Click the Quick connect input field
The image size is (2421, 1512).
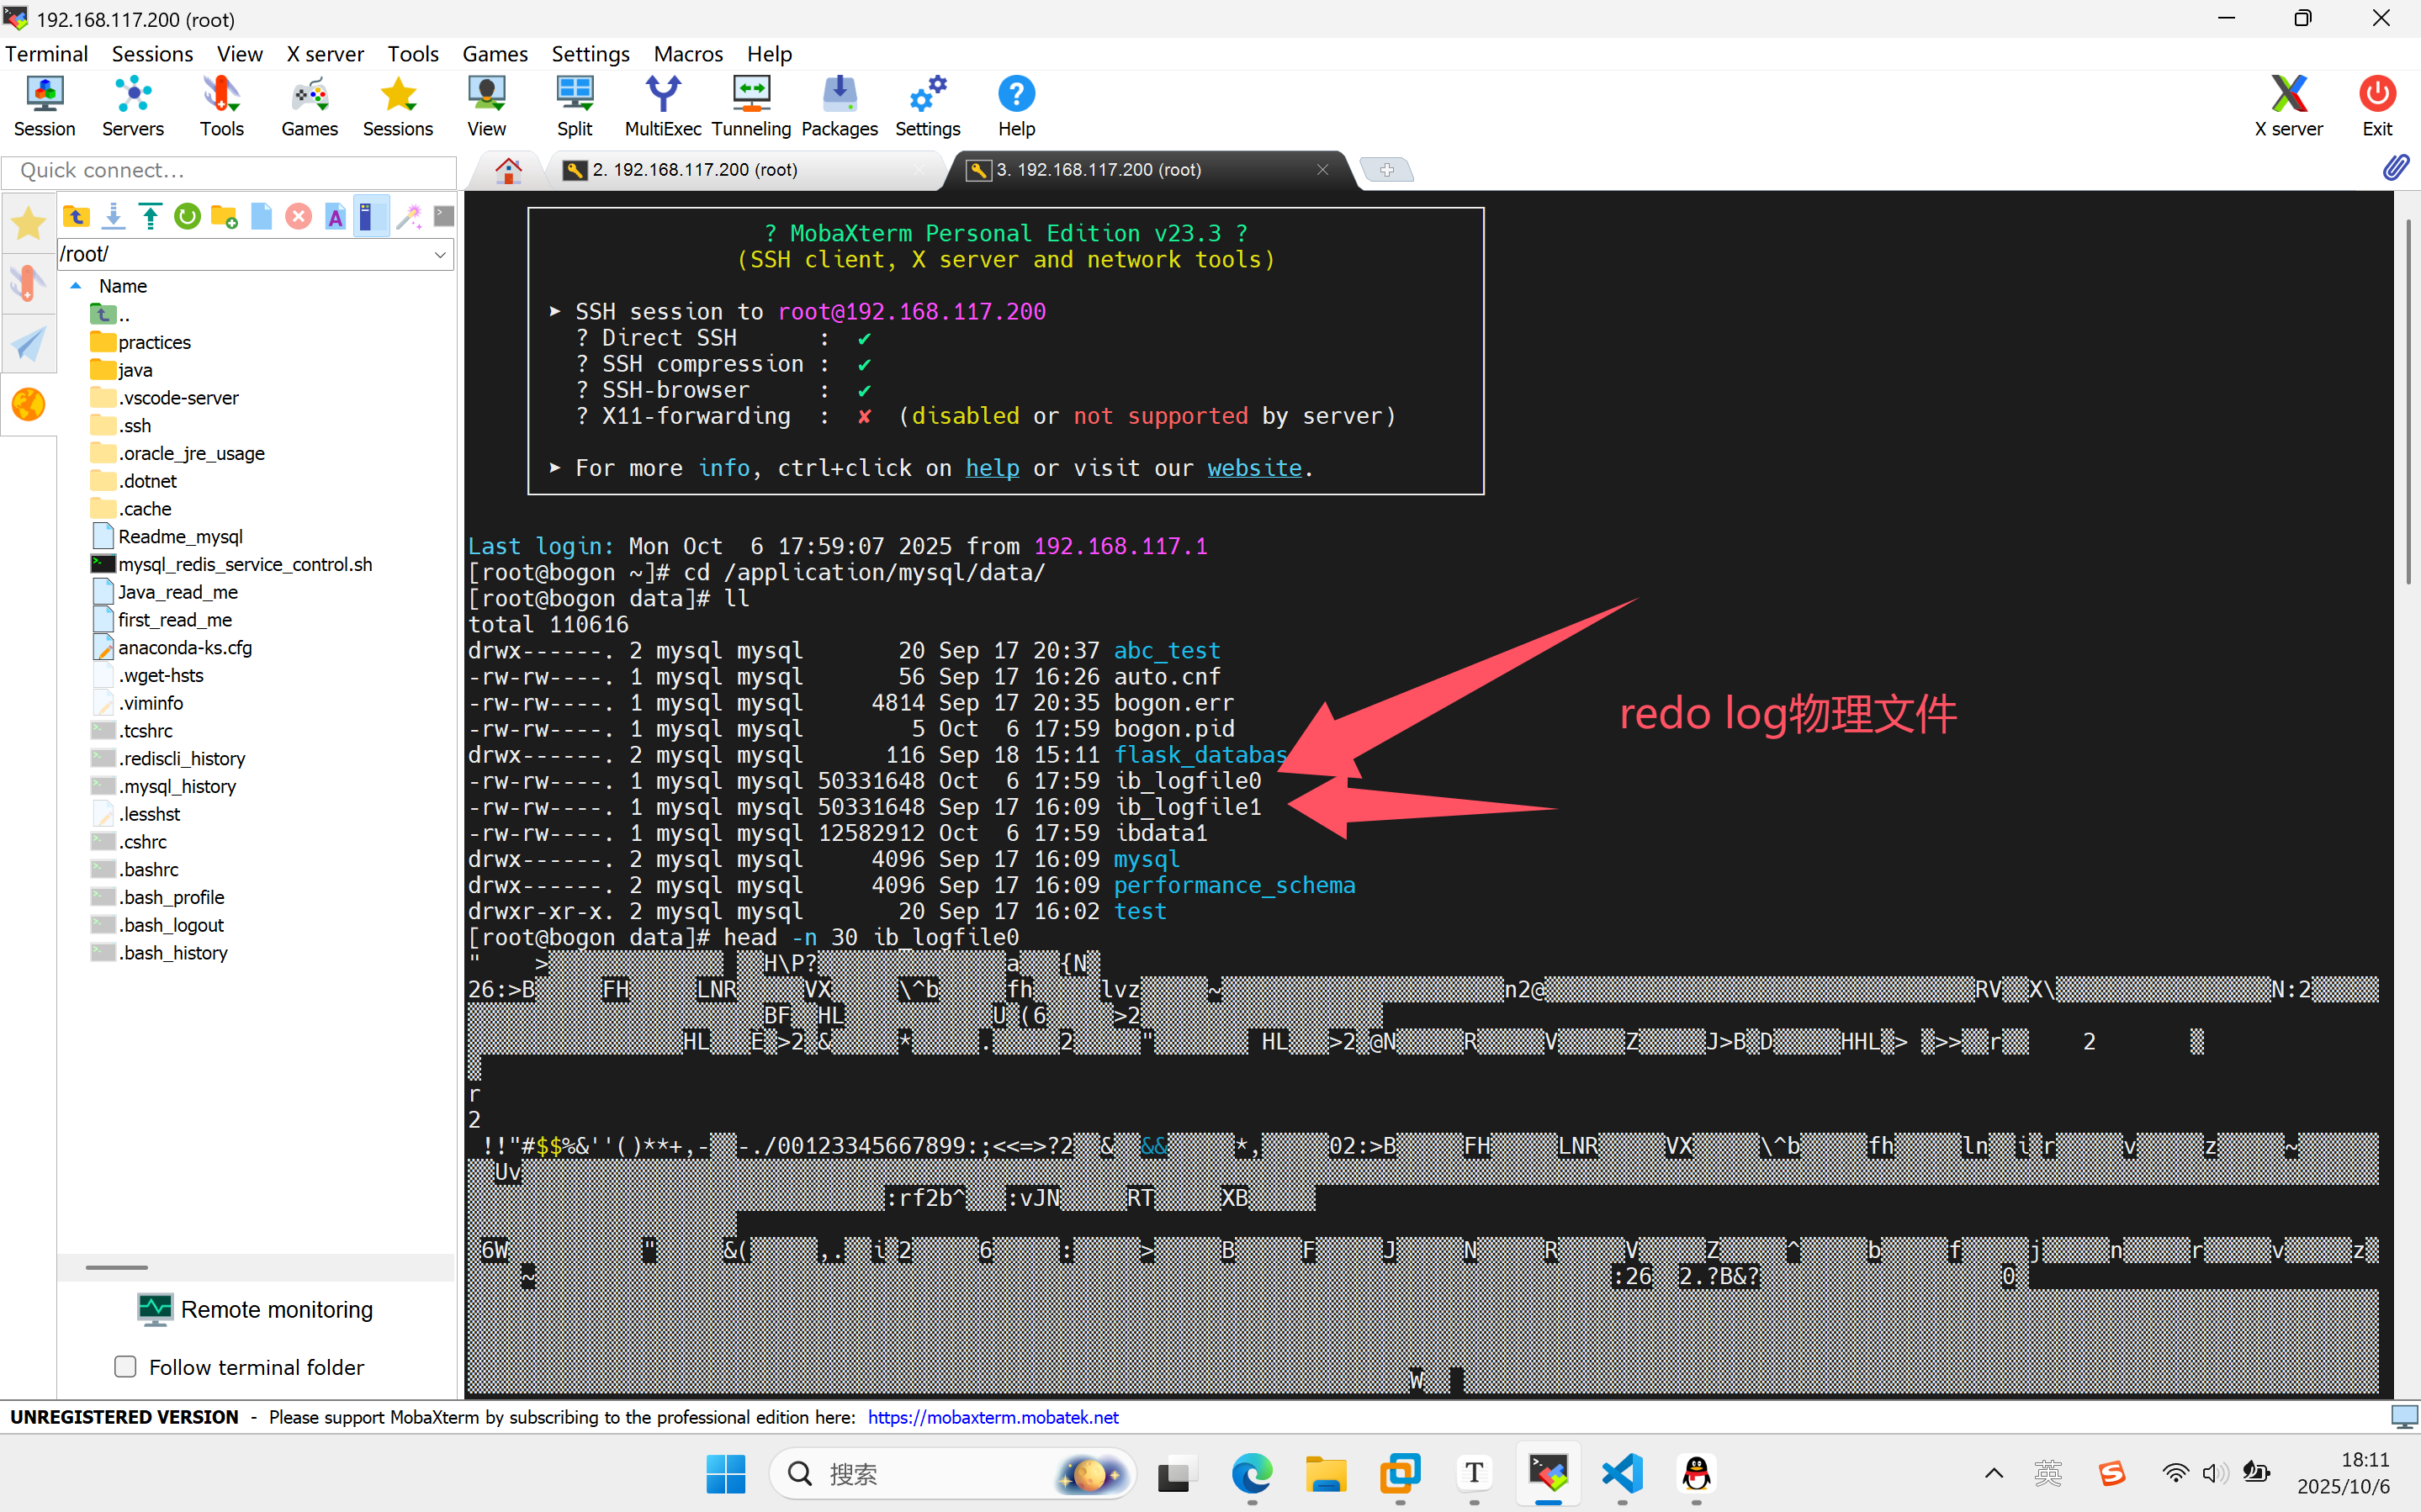pos(228,170)
